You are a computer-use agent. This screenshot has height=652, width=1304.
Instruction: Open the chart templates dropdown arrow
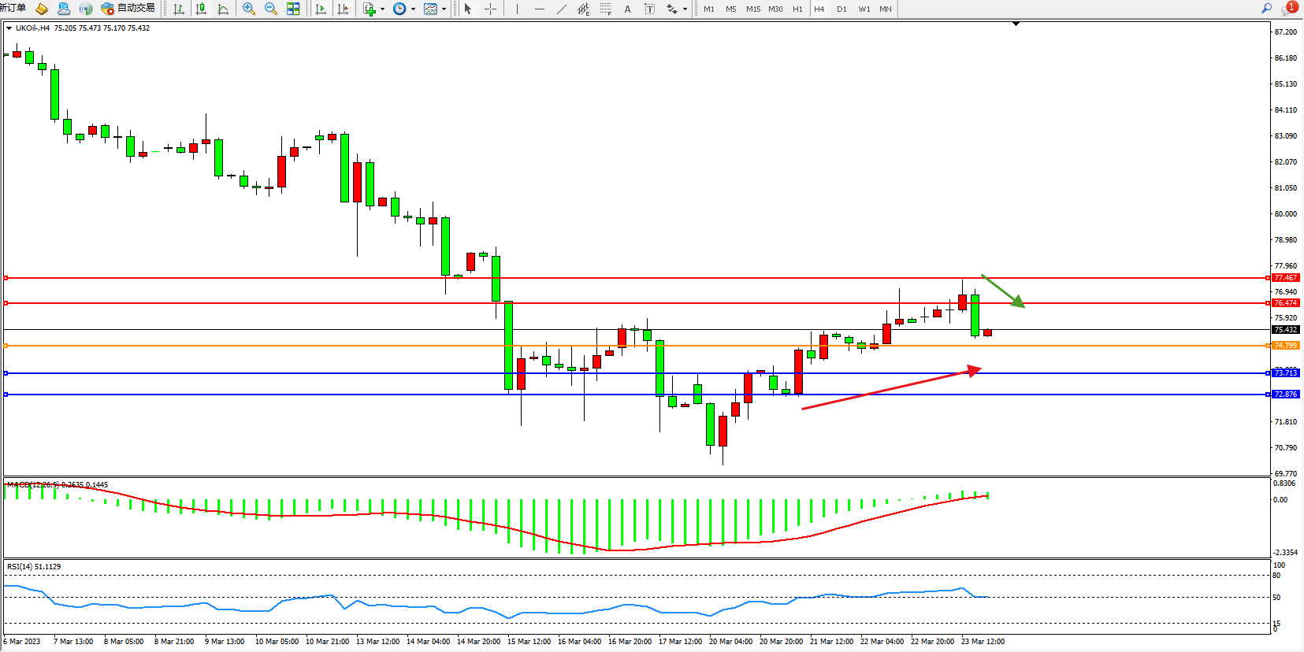click(444, 9)
